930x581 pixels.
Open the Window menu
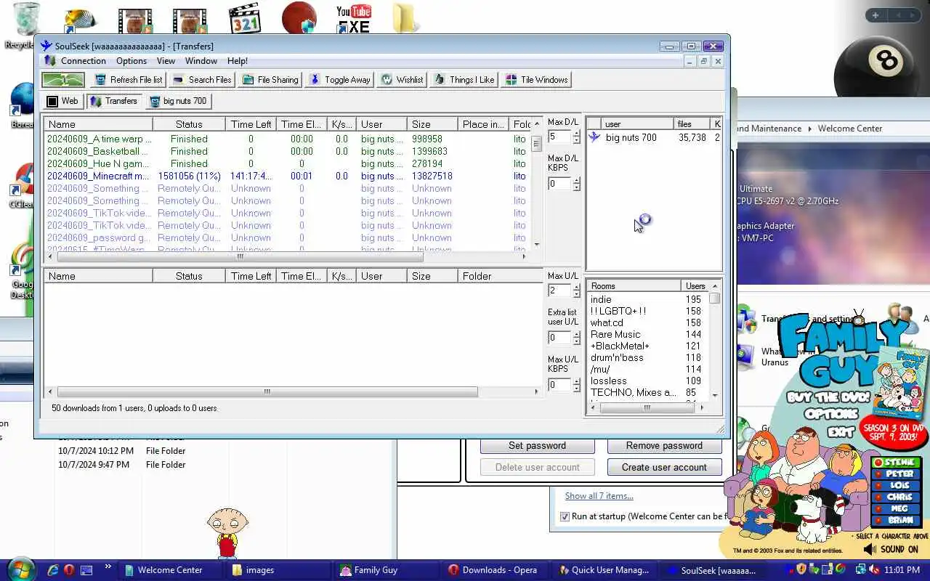pyautogui.click(x=201, y=61)
